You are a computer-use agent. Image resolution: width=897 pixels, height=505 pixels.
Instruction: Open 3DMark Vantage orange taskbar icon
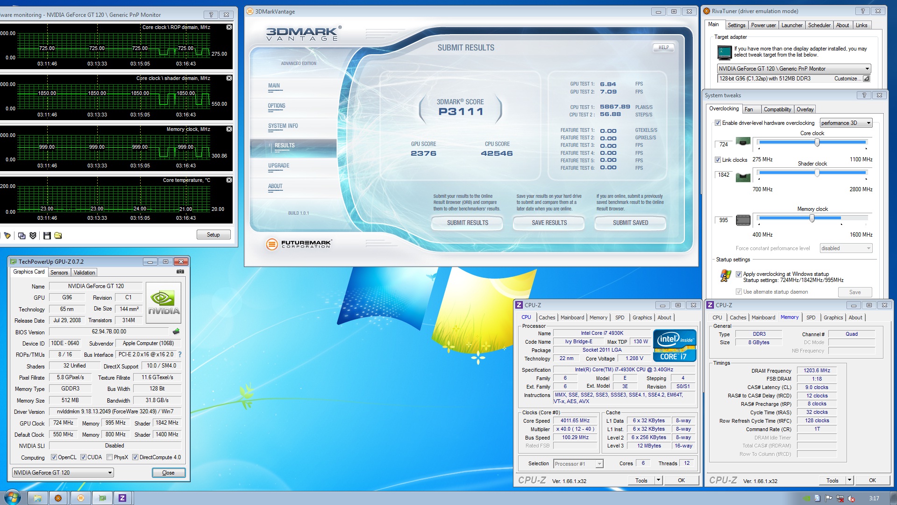tap(80, 498)
